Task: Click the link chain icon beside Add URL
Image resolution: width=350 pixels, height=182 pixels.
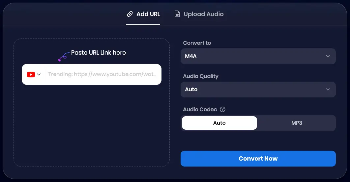Action: click(130, 14)
